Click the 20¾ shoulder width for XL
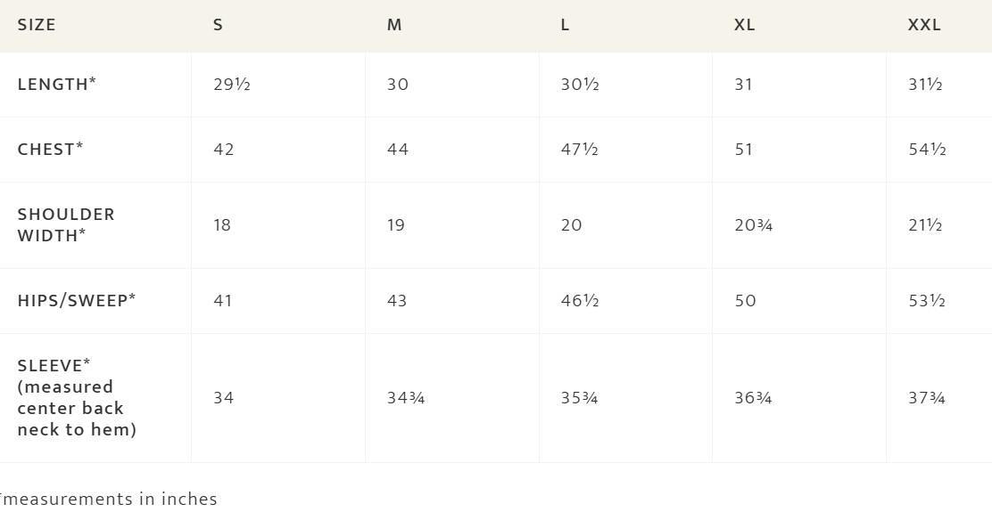This screenshot has width=992, height=512. [754, 225]
